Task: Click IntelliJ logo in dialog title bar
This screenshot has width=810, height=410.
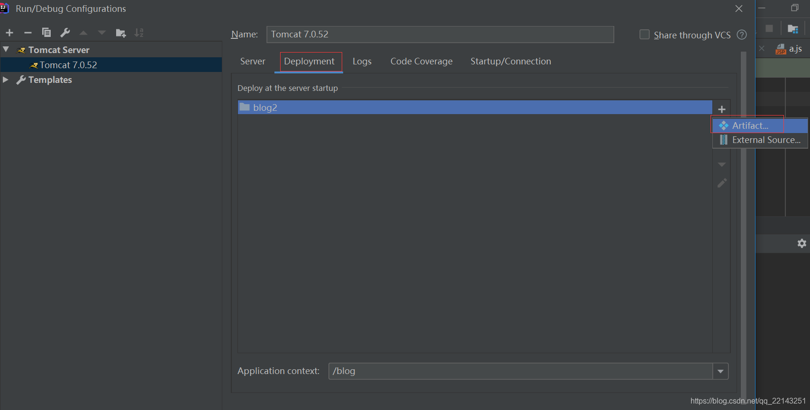Action: tap(4, 8)
